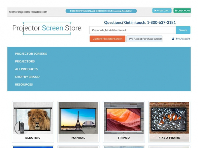Click the Projector Screen Store logo
198x148 pixels.
click(47, 28)
